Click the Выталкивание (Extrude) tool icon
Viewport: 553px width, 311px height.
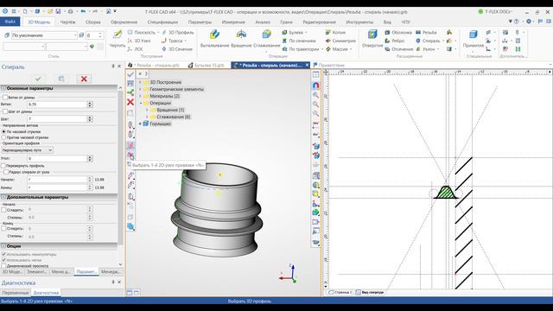[x=214, y=35]
